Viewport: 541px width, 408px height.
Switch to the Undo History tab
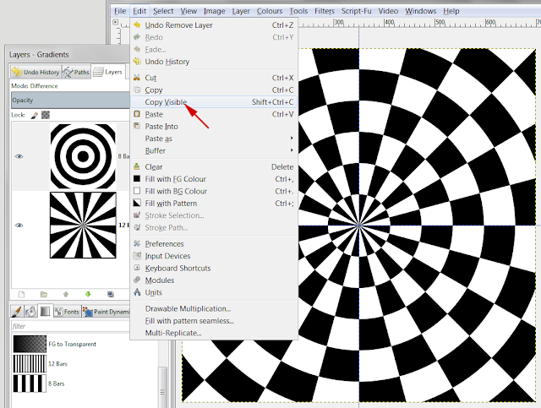click(36, 72)
